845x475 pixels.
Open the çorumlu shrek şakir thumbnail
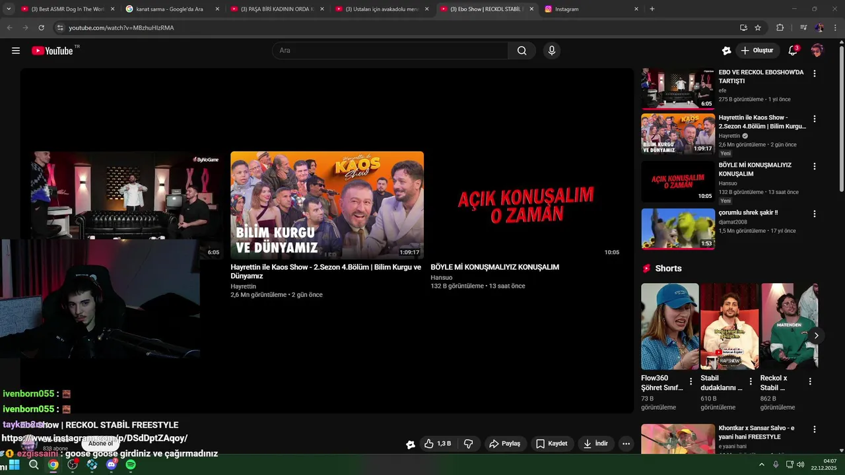click(678, 229)
